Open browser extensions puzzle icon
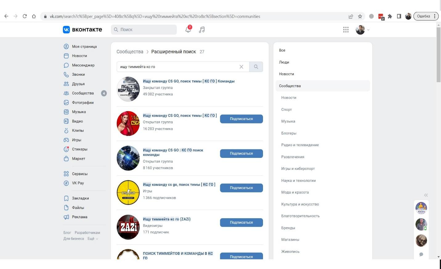The image size is (441, 269). tap(390, 16)
